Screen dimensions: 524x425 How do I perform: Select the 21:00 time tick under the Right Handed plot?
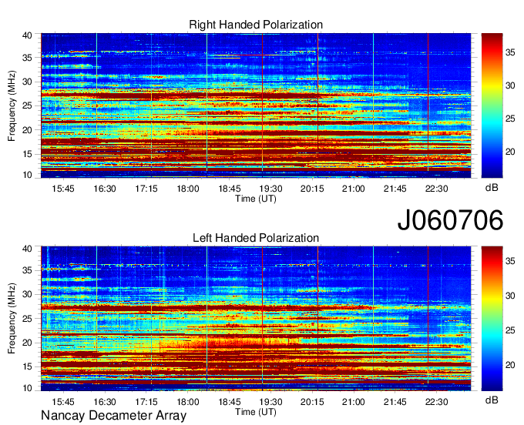coord(353,189)
